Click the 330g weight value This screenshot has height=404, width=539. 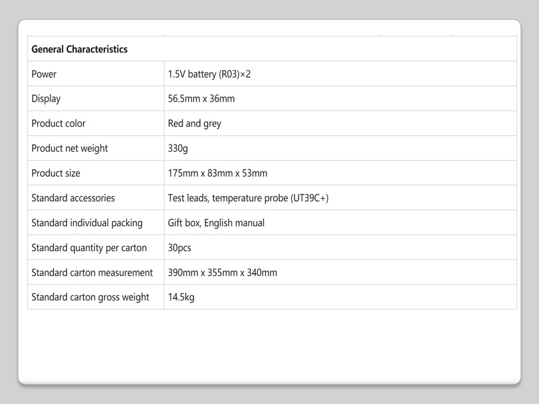(x=177, y=149)
